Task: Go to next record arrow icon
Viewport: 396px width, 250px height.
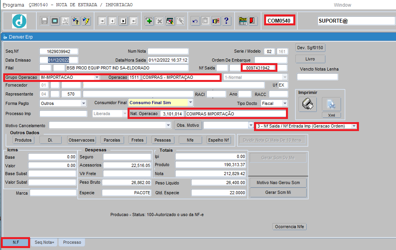Action: (123, 21)
